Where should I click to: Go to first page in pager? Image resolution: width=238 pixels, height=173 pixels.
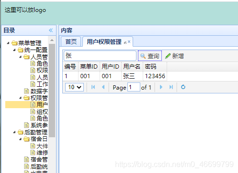point(93,87)
